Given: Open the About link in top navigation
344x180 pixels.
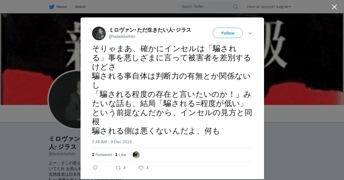Looking at the screenshot, I should point(80,7).
